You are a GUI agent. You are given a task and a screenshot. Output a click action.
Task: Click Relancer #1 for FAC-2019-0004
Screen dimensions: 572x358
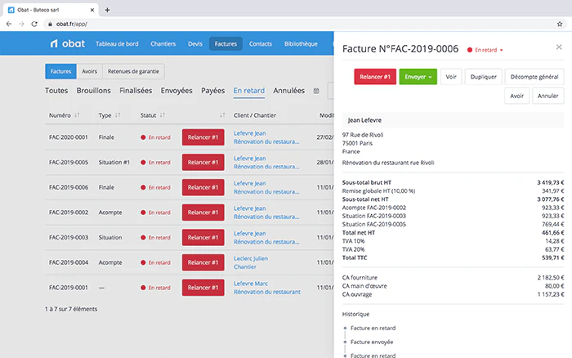click(203, 262)
